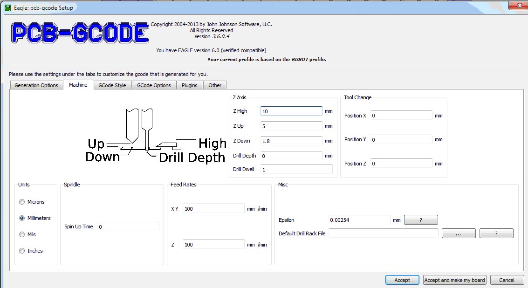Click the Eagle app icon in title bar
The height and width of the screenshot is (288, 528).
click(7, 7)
